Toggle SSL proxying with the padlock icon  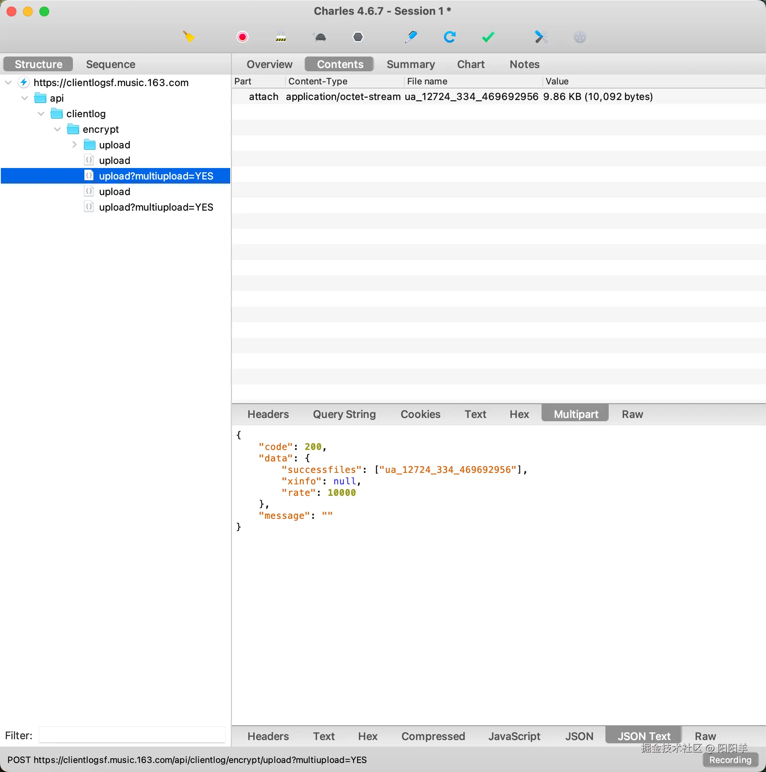point(281,37)
